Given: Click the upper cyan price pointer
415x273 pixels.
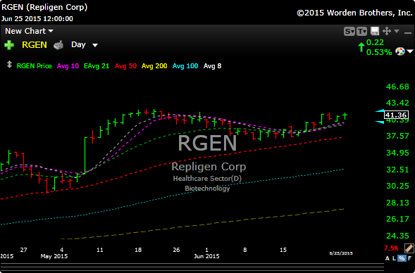Looking at the screenshot, I should point(380,111).
